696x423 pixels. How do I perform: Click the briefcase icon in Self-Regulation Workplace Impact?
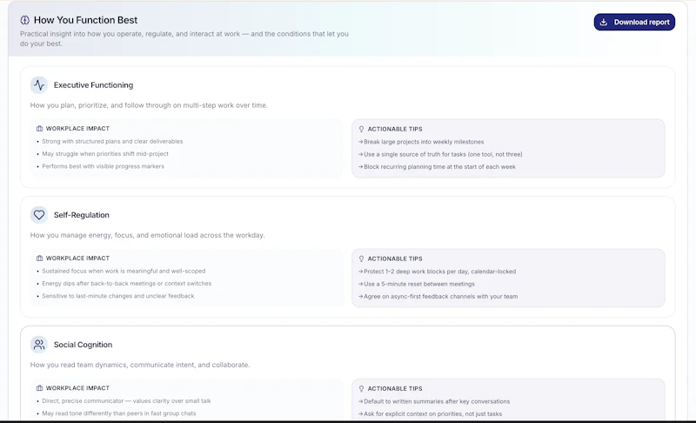(x=39, y=258)
